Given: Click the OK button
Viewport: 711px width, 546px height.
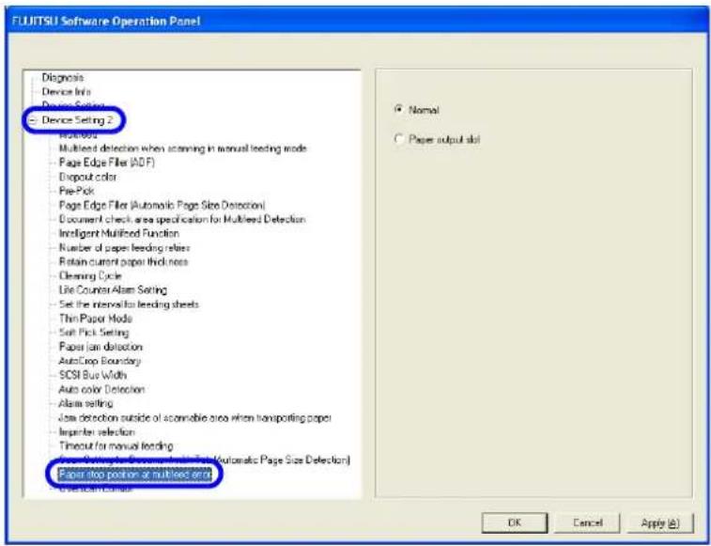Looking at the screenshot, I should [x=514, y=523].
